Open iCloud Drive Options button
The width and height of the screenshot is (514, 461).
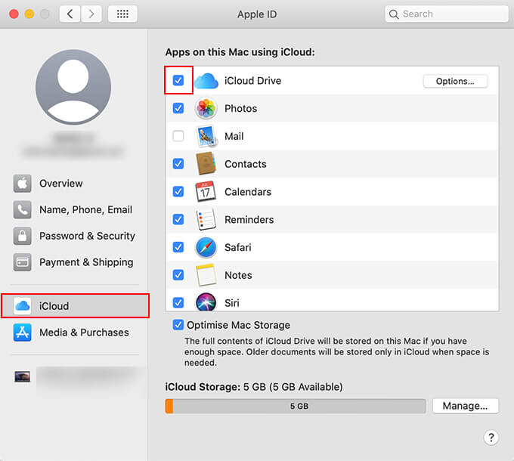[x=455, y=81]
